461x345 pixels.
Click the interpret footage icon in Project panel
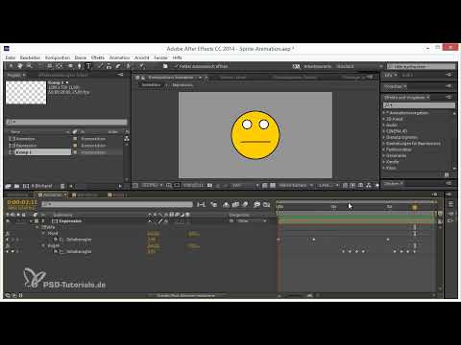tap(8, 186)
